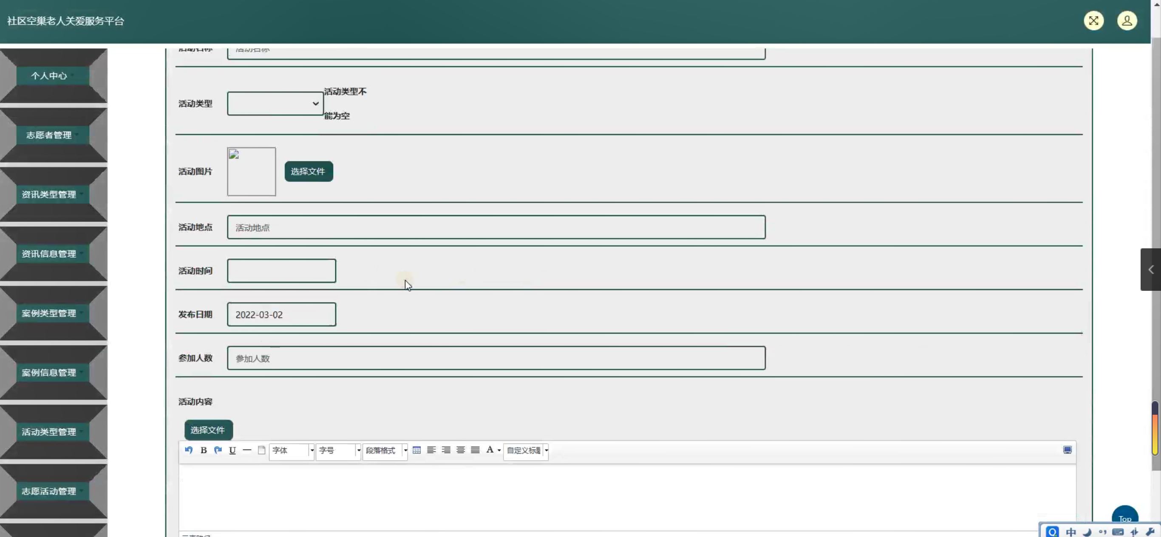Click 选择文件 button next to activity image

click(308, 172)
